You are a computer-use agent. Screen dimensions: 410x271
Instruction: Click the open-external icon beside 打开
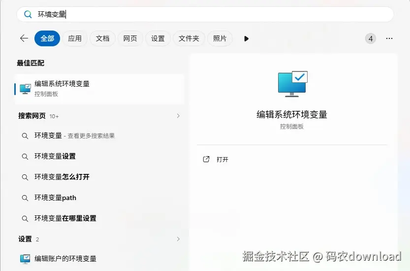(206, 159)
